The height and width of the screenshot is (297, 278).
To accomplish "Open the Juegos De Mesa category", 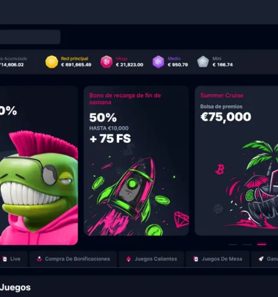I will pos(217,259).
